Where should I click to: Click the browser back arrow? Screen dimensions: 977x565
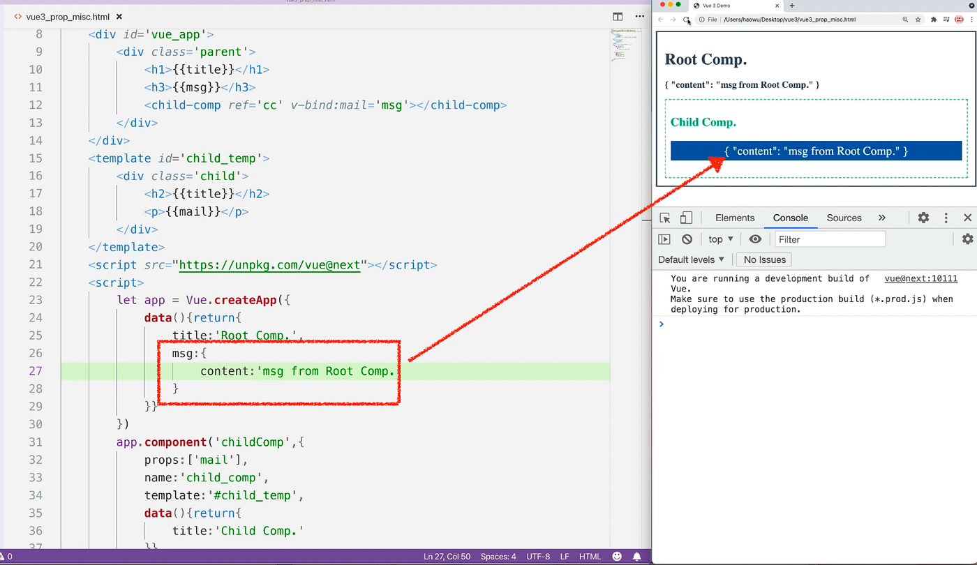coord(661,20)
